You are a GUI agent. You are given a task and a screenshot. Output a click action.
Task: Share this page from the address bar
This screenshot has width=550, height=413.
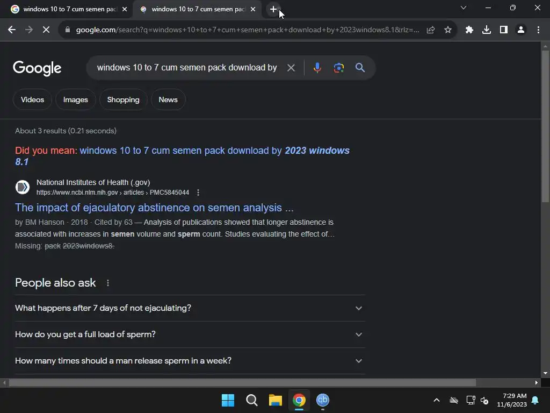431,30
